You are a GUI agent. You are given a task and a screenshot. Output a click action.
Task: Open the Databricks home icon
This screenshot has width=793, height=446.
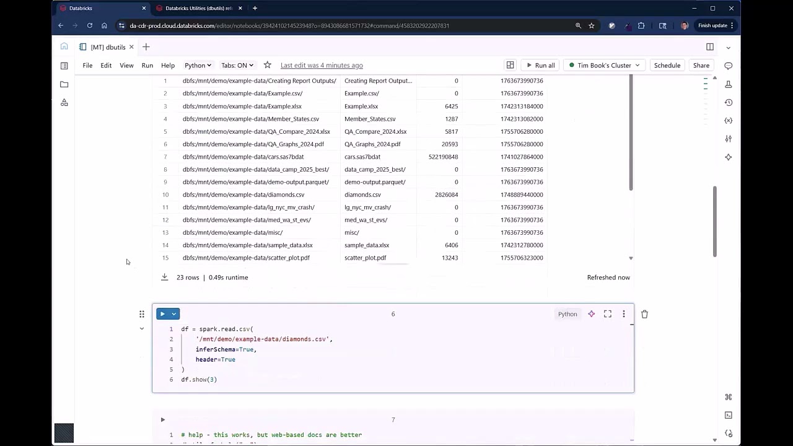click(64, 46)
